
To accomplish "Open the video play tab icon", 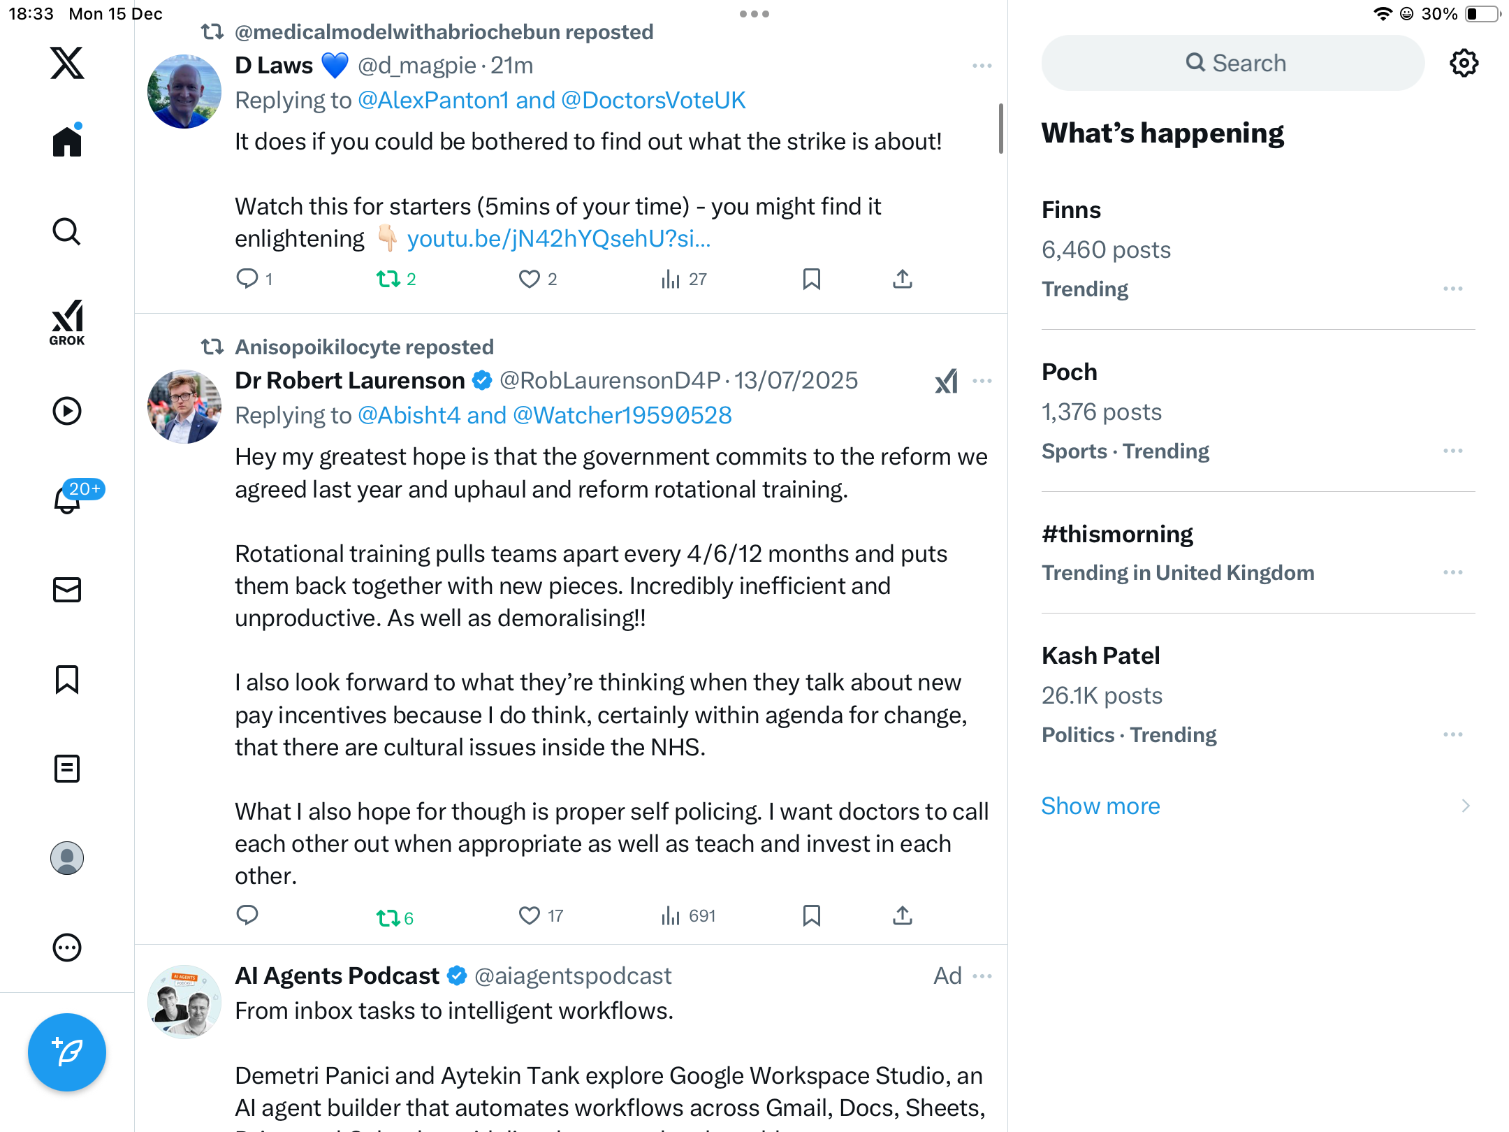I will [67, 411].
